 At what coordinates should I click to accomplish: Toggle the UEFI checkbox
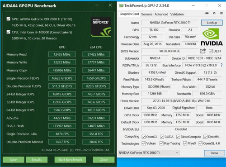(211, 51)
